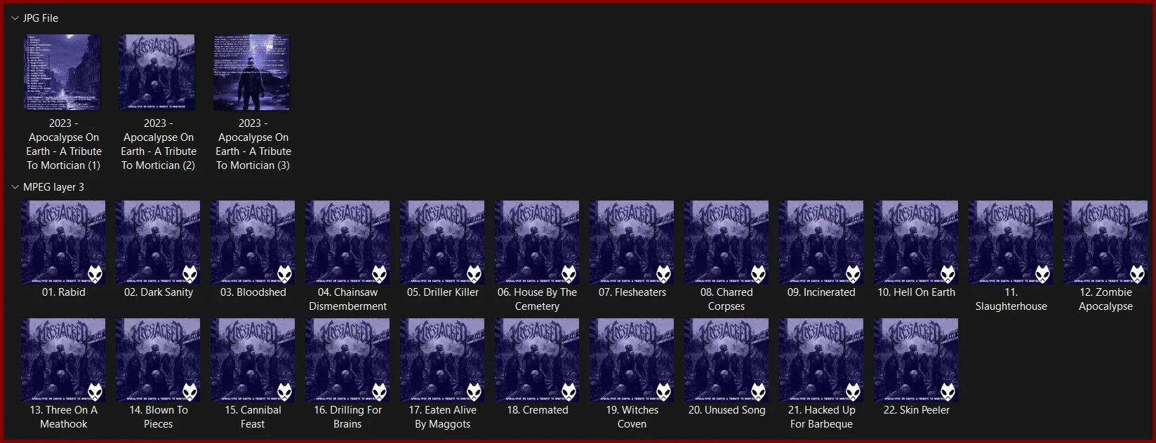Choose the 11. Slaughterhouse track icon
1156x443 pixels.
click(x=1011, y=243)
